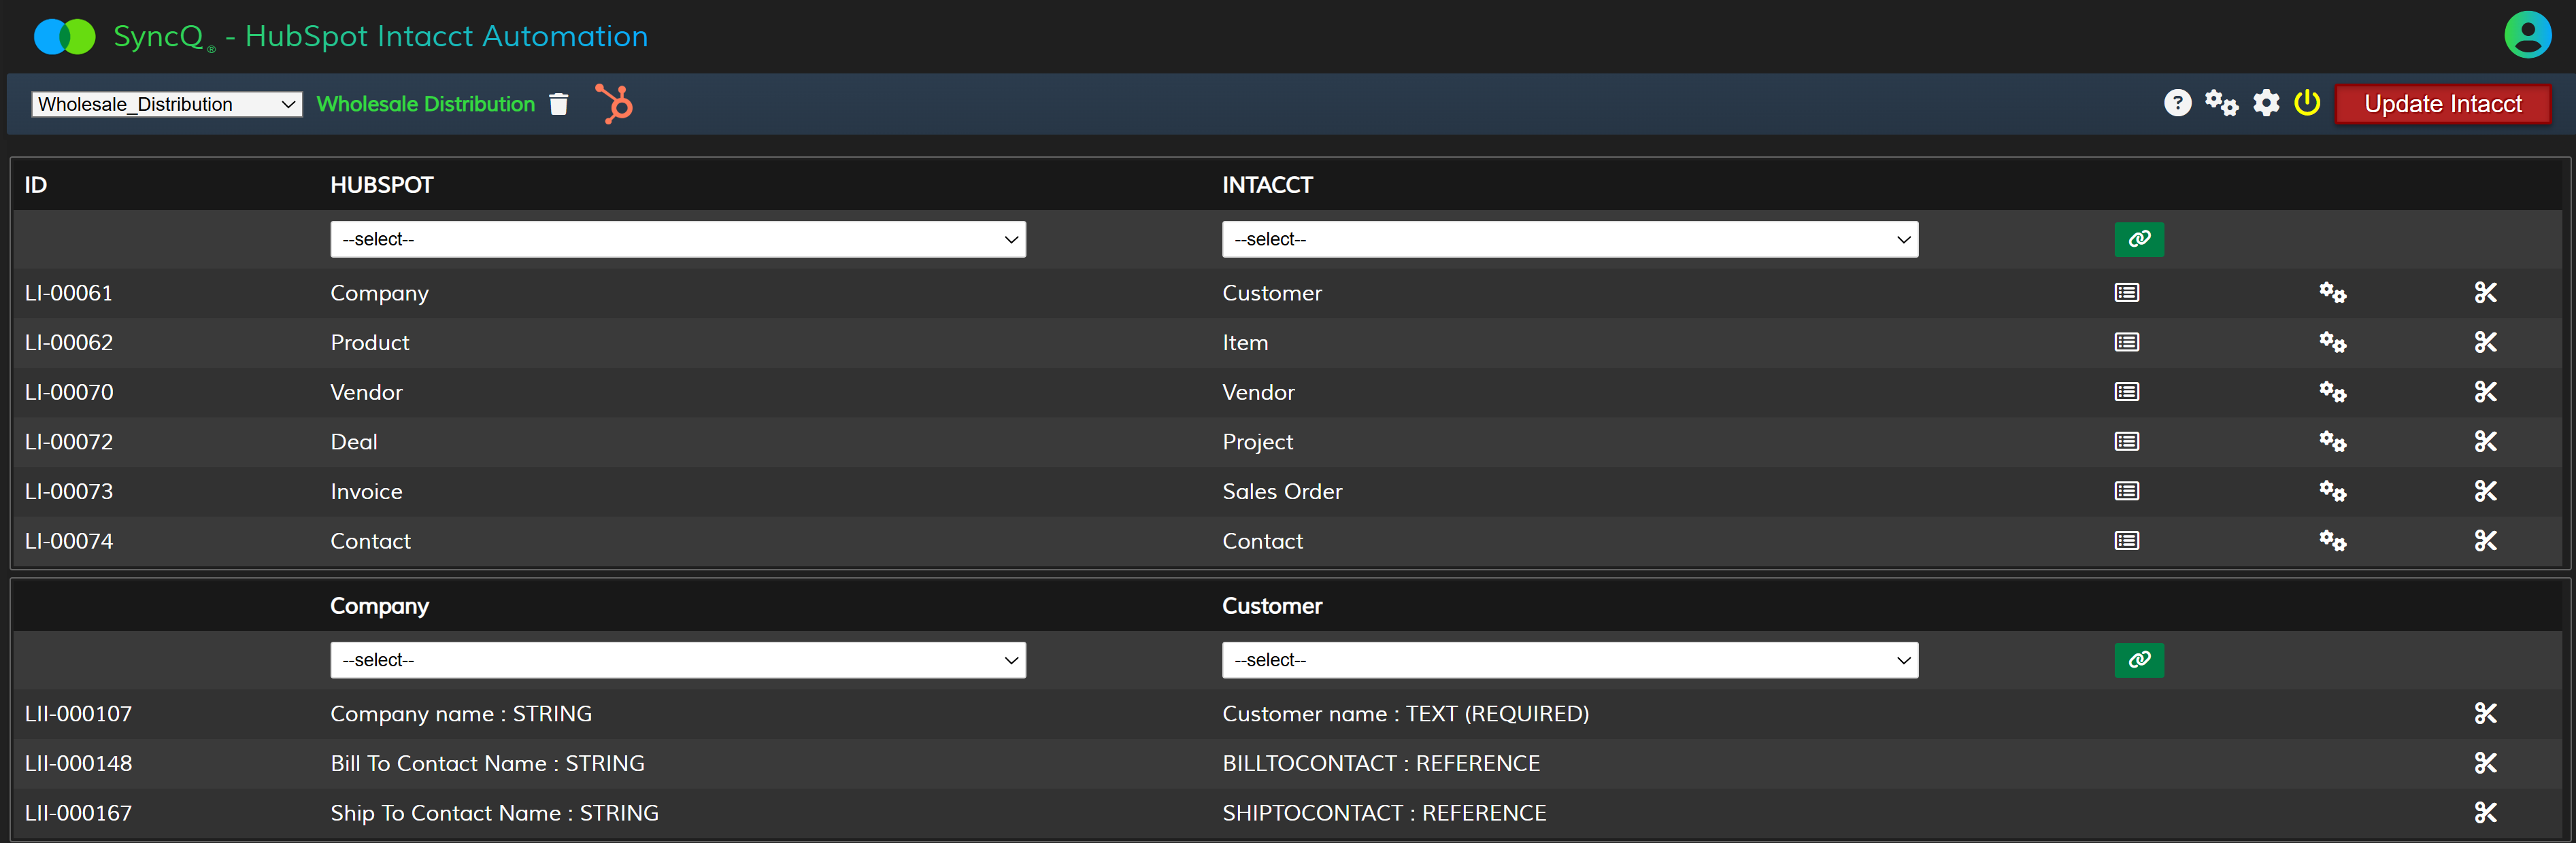Open Customer field select dropdown
Viewport: 2576px width, 843px height.
point(1569,660)
